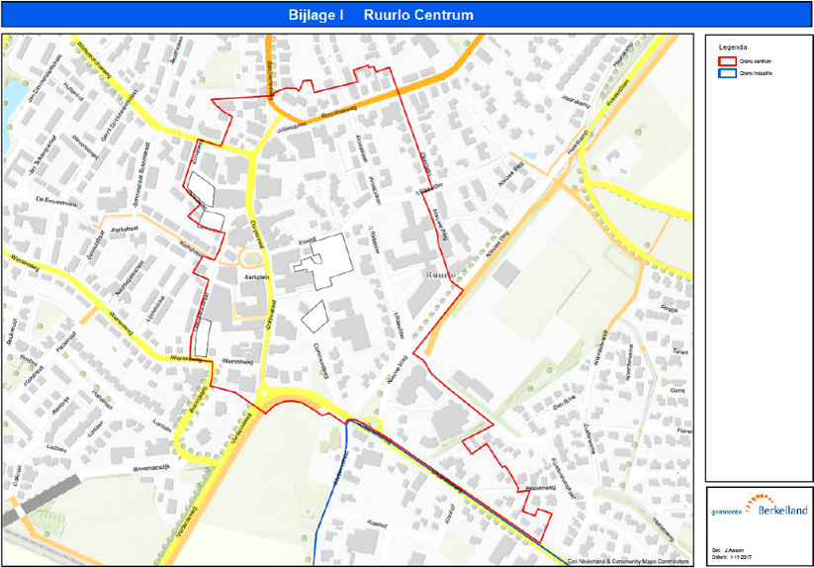The width and height of the screenshot is (814, 568).
Task: Click the blue industrie legend symbol
Action: pyautogui.click(x=727, y=73)
